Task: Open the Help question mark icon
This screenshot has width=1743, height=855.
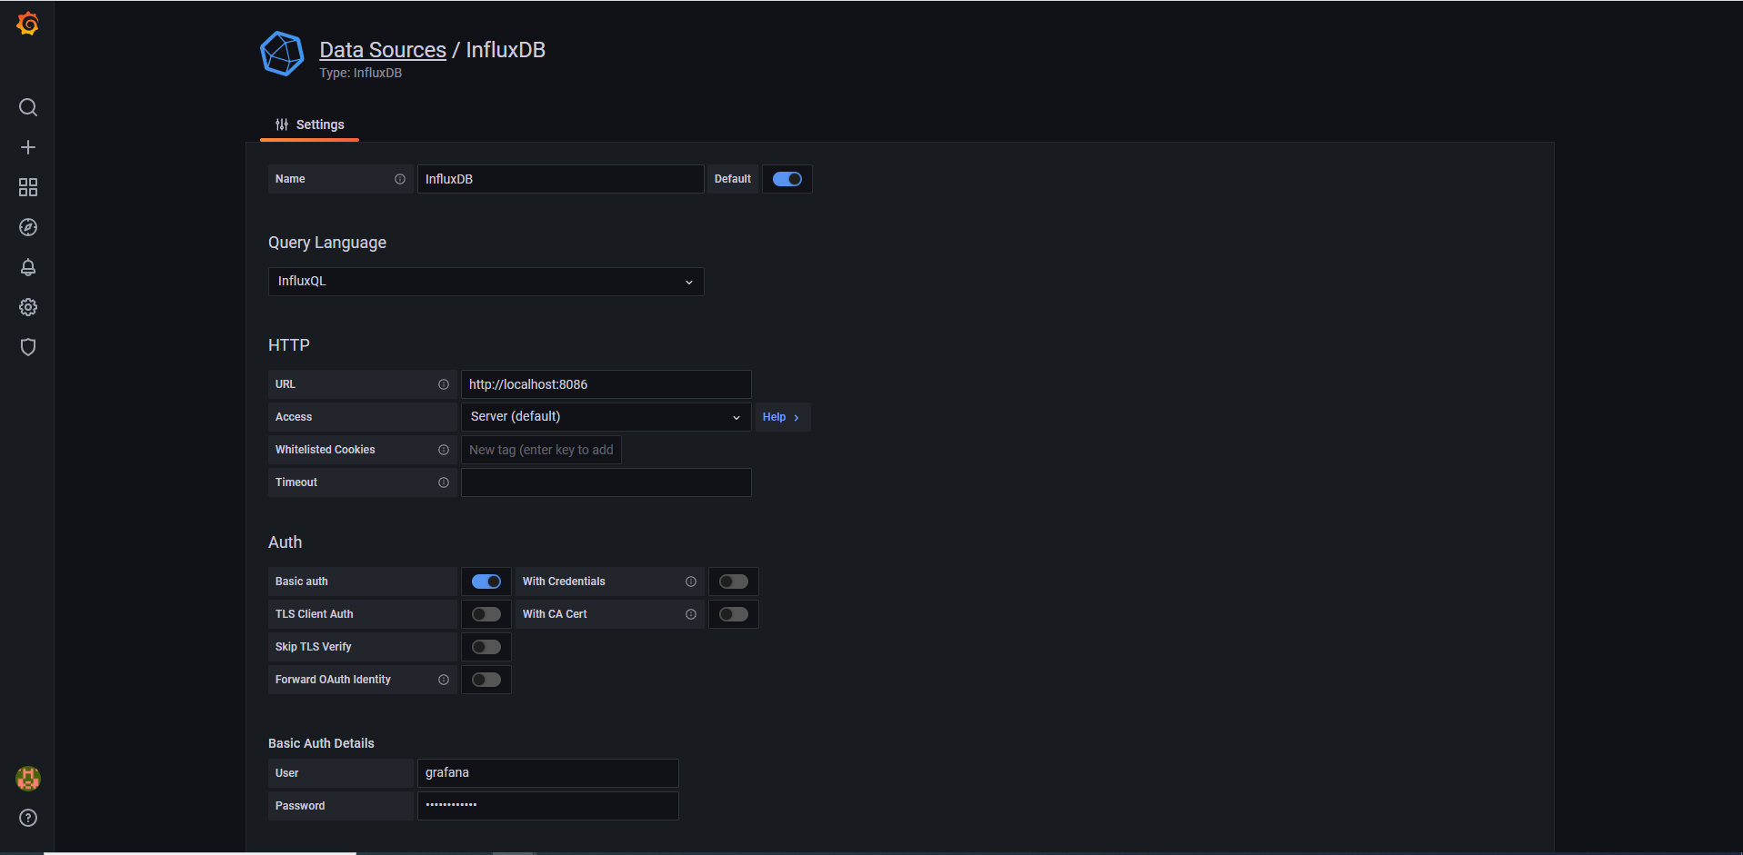Action: pos(28,818)
